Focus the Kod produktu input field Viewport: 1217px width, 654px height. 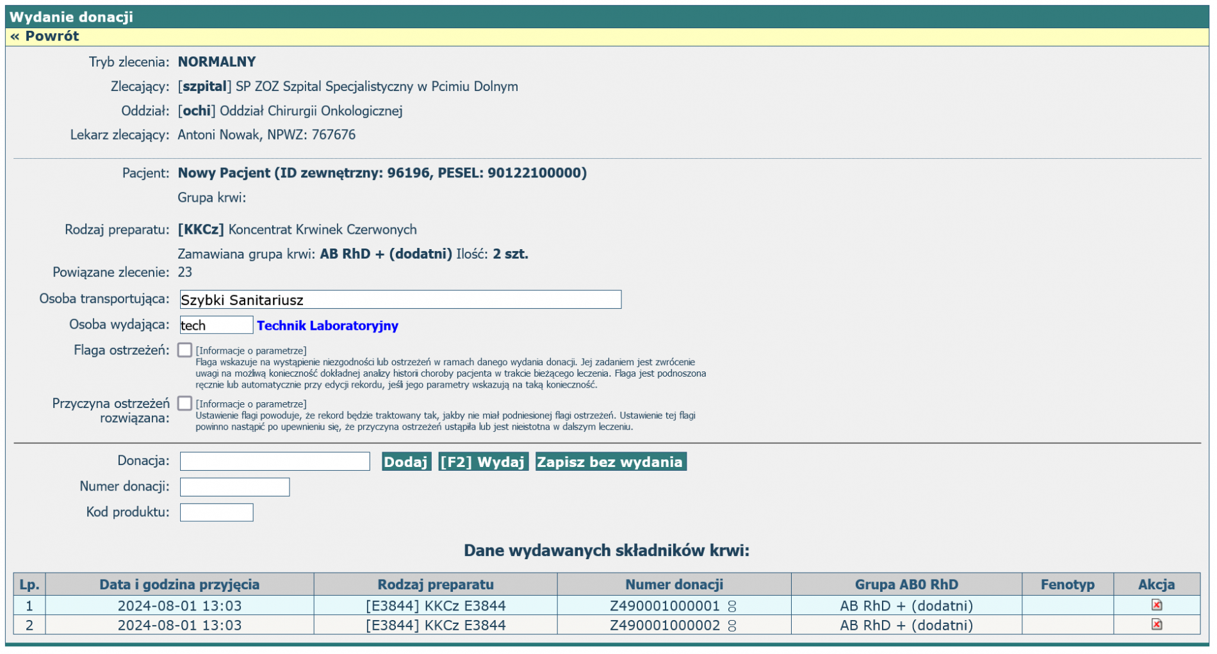(x=216, y=512)
